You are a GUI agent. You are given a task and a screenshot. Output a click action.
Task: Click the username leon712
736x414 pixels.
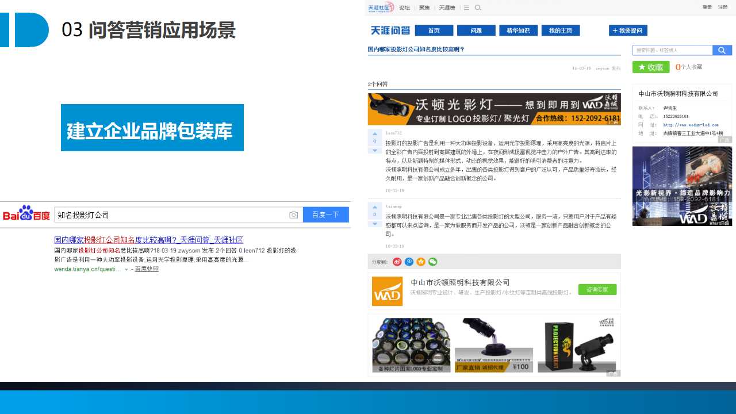[x=393, y=133]
